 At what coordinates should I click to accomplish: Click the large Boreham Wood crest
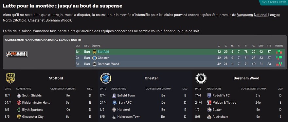(x=201, y=78)
